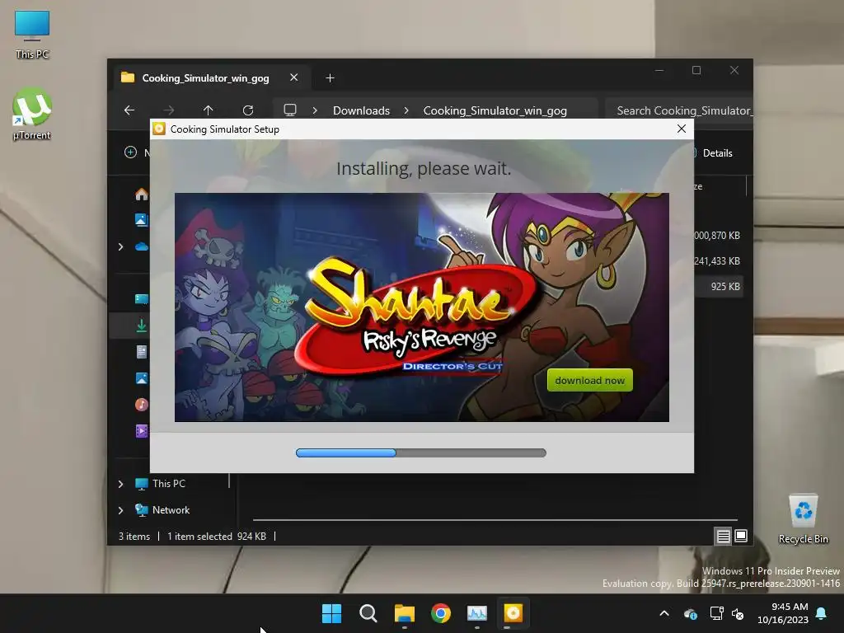Click the Search Cooking_Simulator search box
This screenshot has width=844, height=633.
(x=678, y=111)
